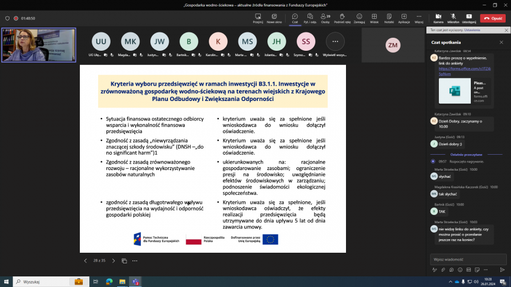Select the SS participant avatar
The height and width of the screenshot is (287, 511).
[x=306, y=42]
